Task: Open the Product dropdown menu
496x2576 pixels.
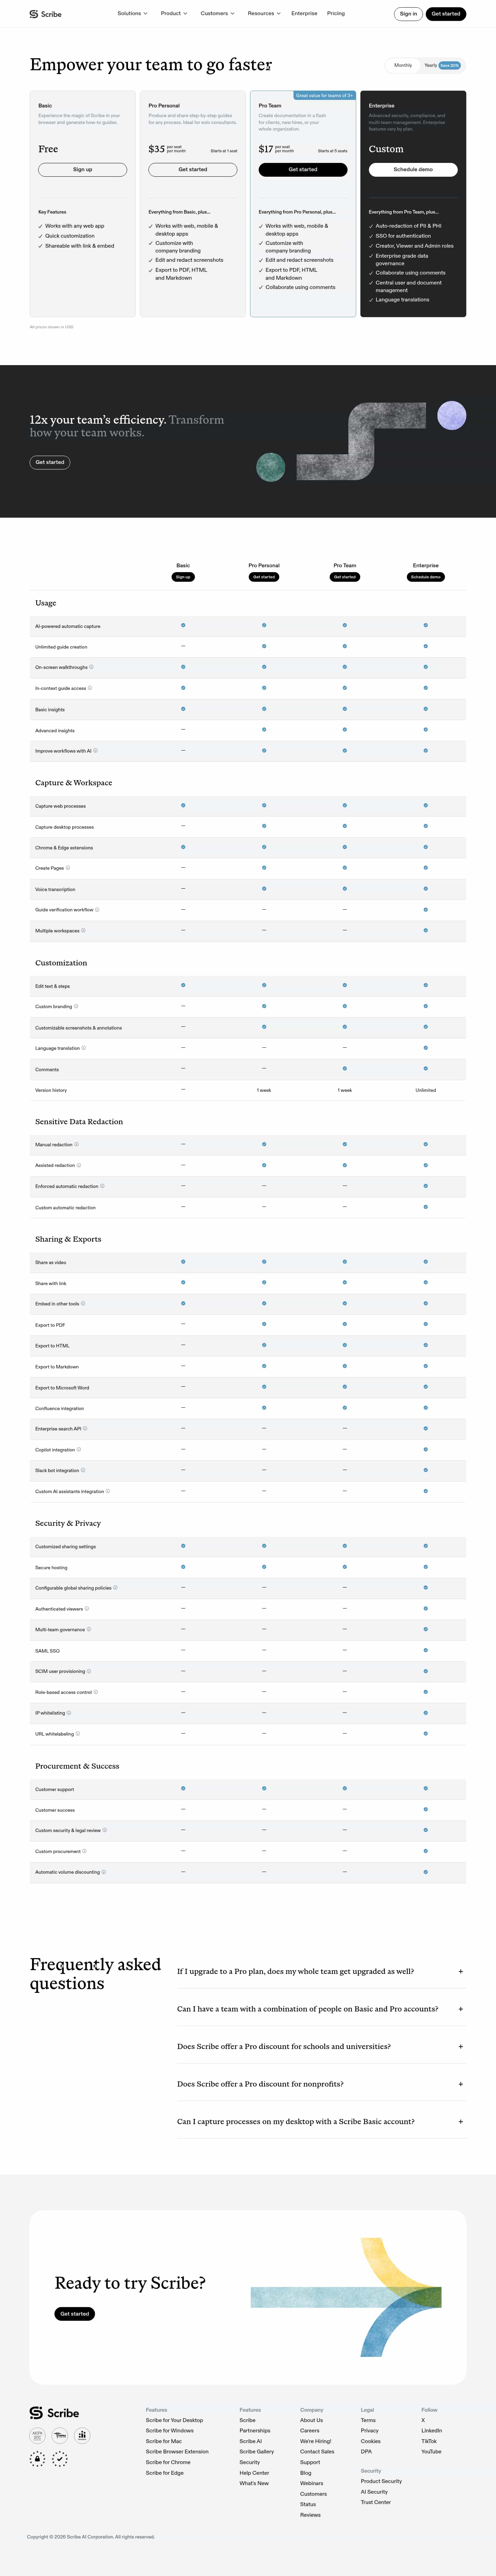Action: click(174, 14)
